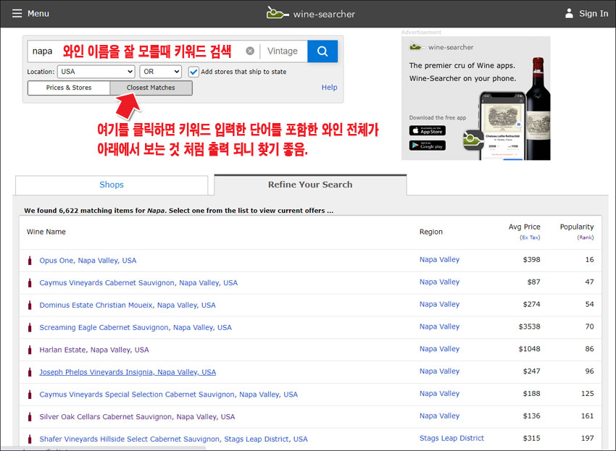
Task: Open Shafer Vineyards Hillside Select link
Action: coord(174,439)
